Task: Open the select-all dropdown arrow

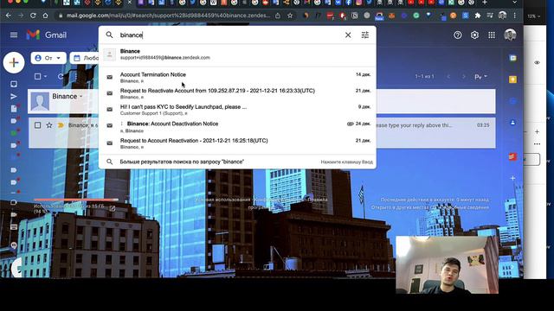Action: click(x=45, y=77)
